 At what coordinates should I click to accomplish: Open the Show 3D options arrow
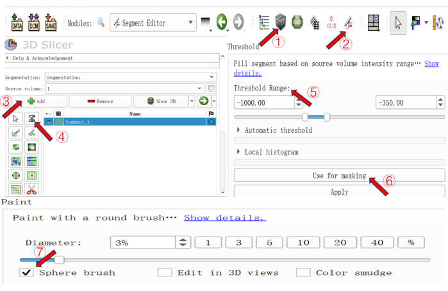(192, 101)
